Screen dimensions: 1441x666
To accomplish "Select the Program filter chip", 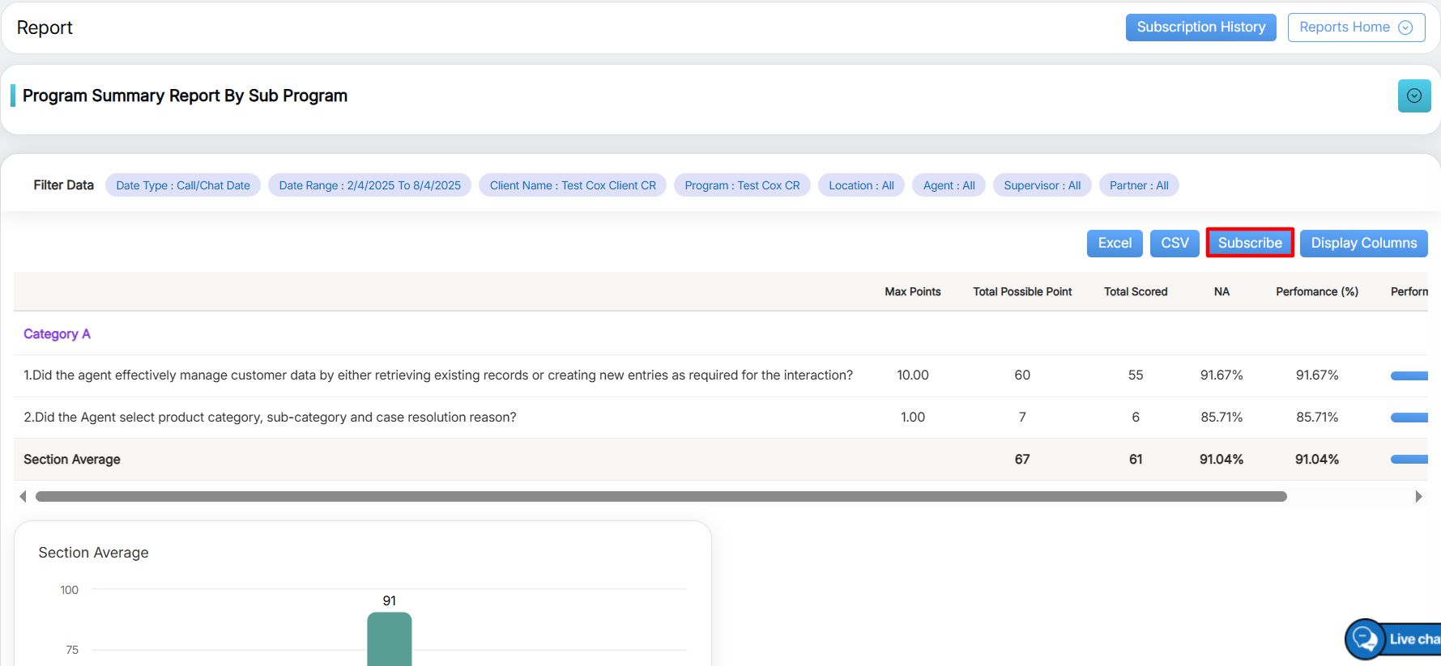I will (x=742, y=185).
